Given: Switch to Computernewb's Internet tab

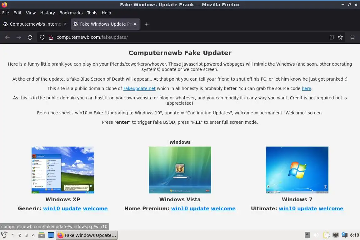Looking at the screenshot, I should click(x=35, y=24).
